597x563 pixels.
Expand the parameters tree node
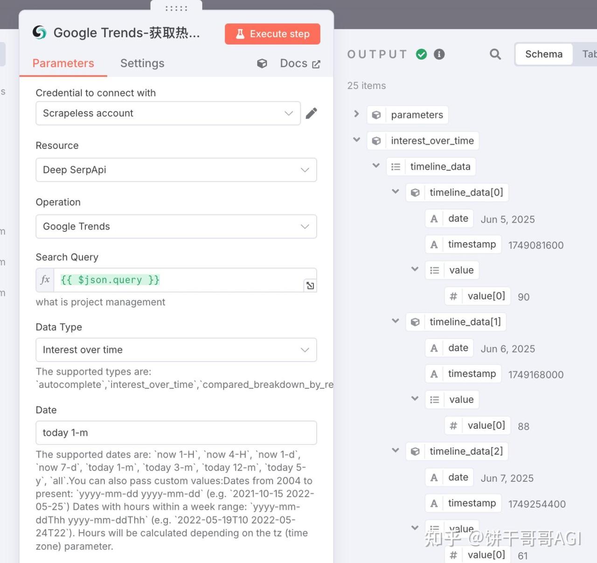(356, 114)
